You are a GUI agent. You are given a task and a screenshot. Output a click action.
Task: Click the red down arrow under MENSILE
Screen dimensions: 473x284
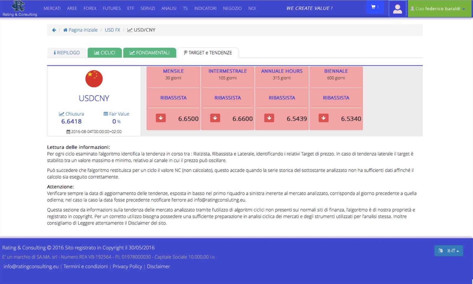(x=161, y=118)
